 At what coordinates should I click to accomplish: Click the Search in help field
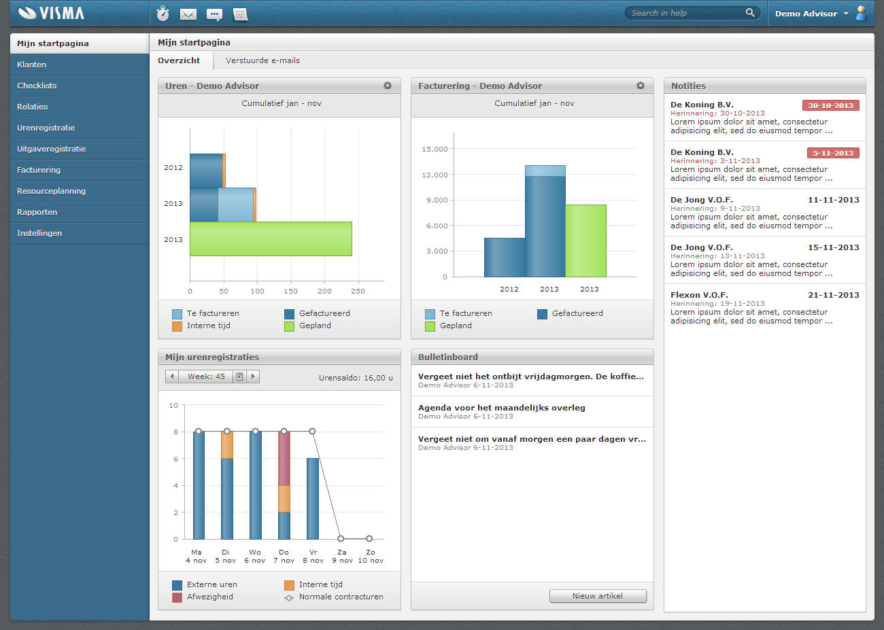[x=685, y=13]
